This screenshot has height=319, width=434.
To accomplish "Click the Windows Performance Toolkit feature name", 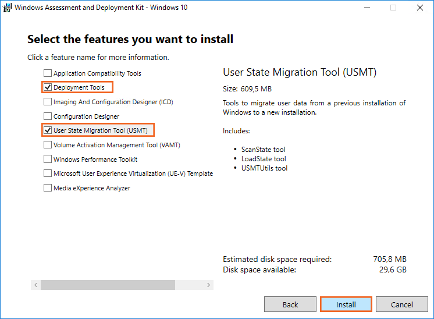I will 95,159.
